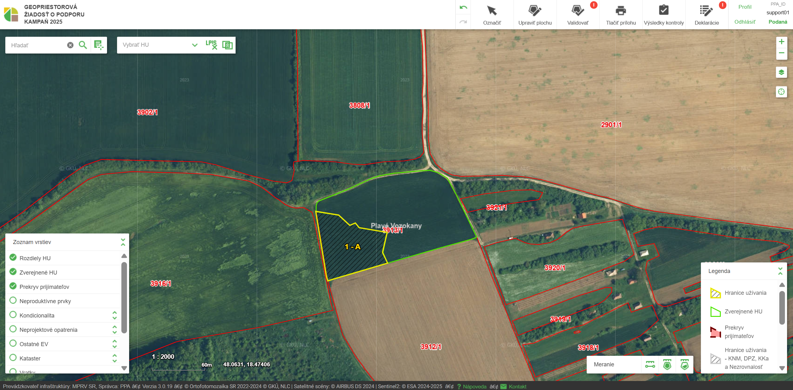Image resolution: width=793 pixels, height=390 pixels.
Task: Select the distance measuring tool icon
Action: pyautogui.click(x=650, y=364)
